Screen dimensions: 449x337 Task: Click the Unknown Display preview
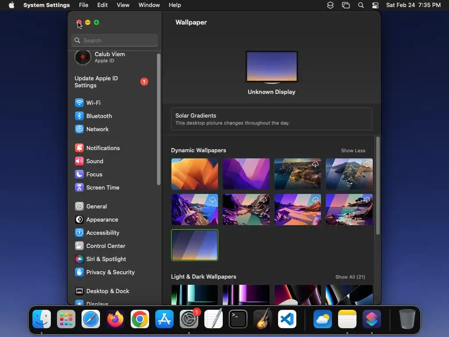[271, 67]
